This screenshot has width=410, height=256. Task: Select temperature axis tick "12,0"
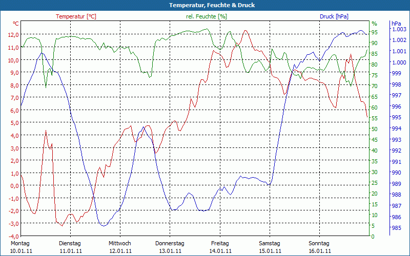13,35
